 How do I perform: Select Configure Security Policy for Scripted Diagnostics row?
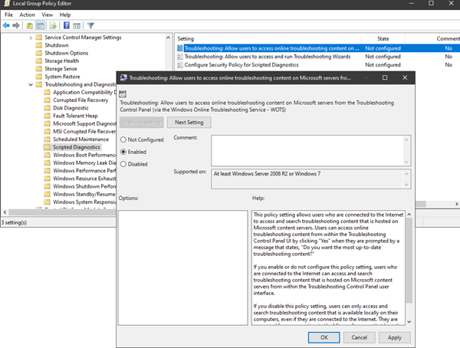[x=317, y=64]
